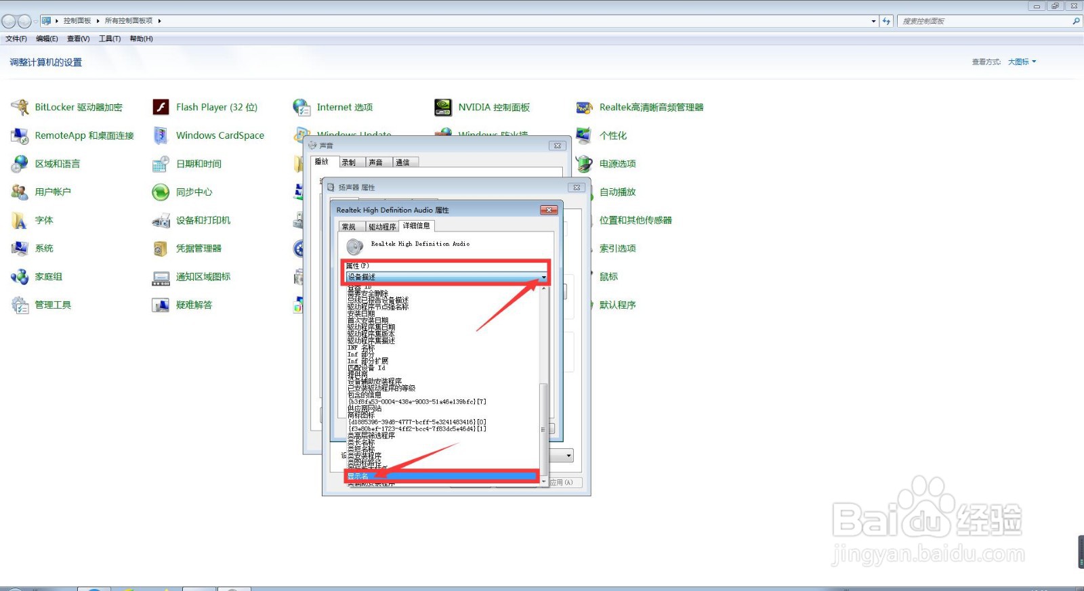Open Realtek高清晰音频管理器

[640, 107]
